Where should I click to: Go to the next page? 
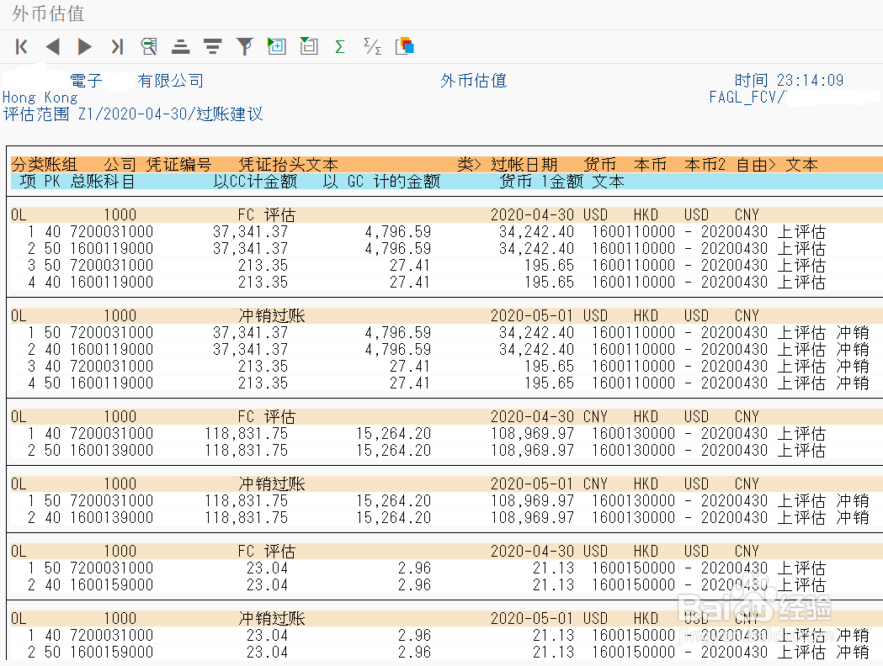tap(84, 47)
